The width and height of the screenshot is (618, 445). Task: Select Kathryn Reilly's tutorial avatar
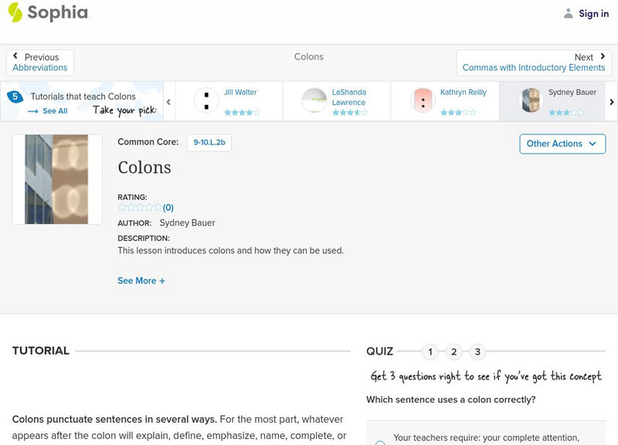click(x=423, y=100)
